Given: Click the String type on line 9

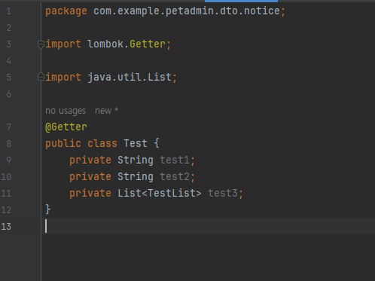Looking at the screenshot, I should click(136, 160).
